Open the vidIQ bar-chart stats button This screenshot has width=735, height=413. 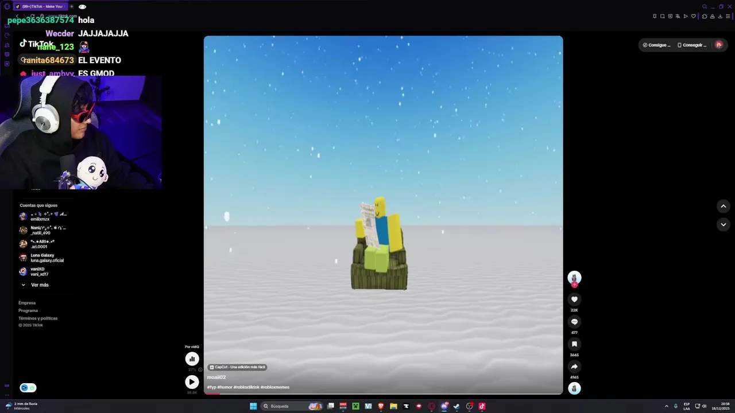pos(192,359)
